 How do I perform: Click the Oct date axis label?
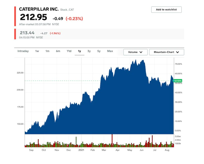(x=44, y=150)
